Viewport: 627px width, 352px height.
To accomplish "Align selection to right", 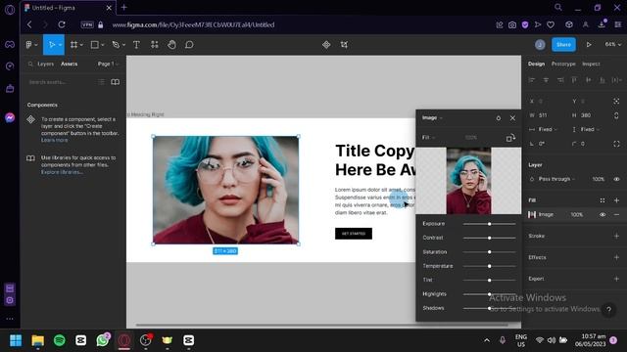I will (x=560, y=80).
